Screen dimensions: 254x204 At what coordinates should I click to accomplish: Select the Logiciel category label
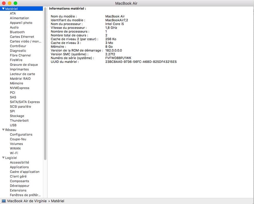tap(11, 158)
